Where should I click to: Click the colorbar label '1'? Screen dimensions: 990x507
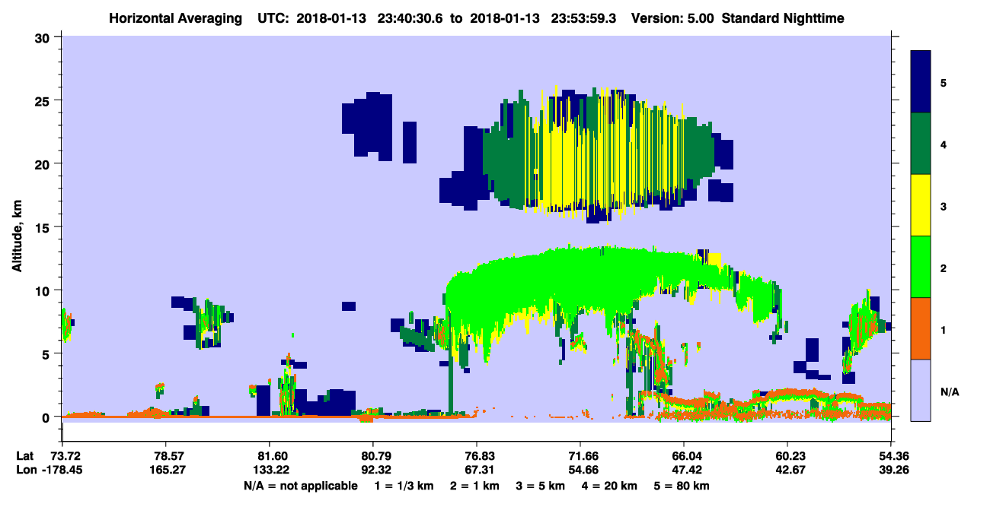(943, 328)
